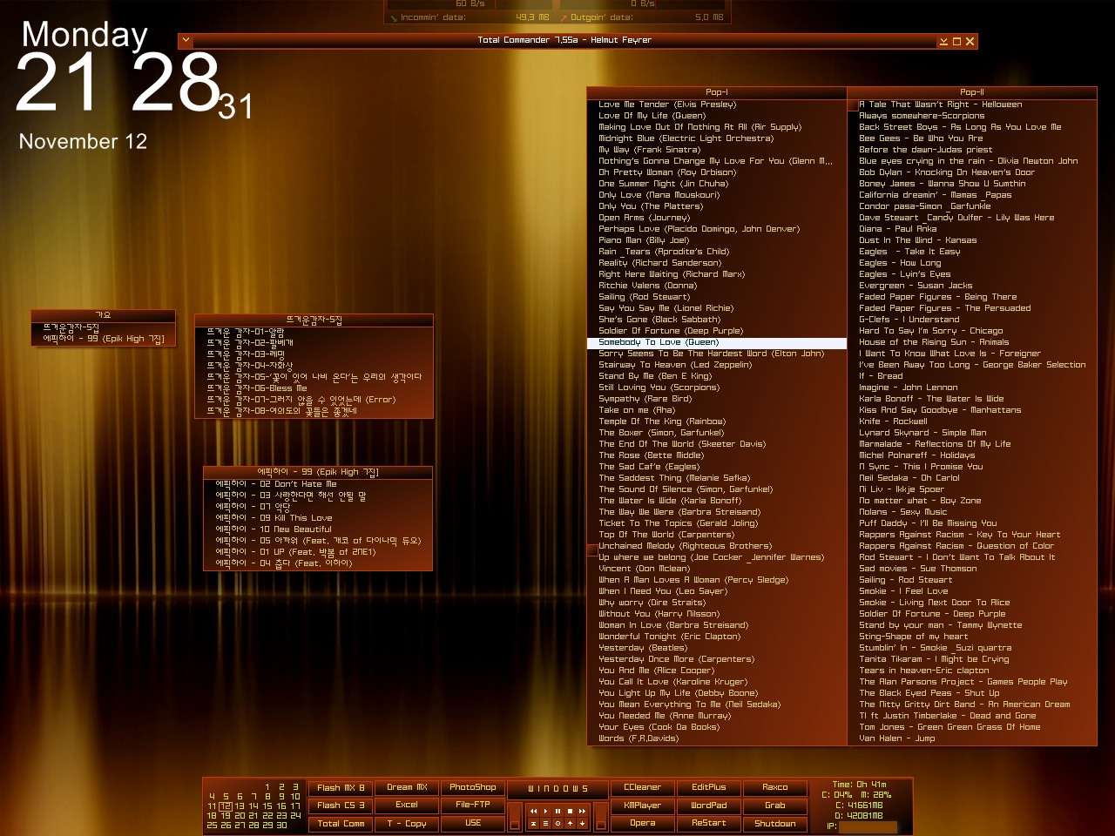Click the ReStart button
1115x836 pixels.
[709, 824]
